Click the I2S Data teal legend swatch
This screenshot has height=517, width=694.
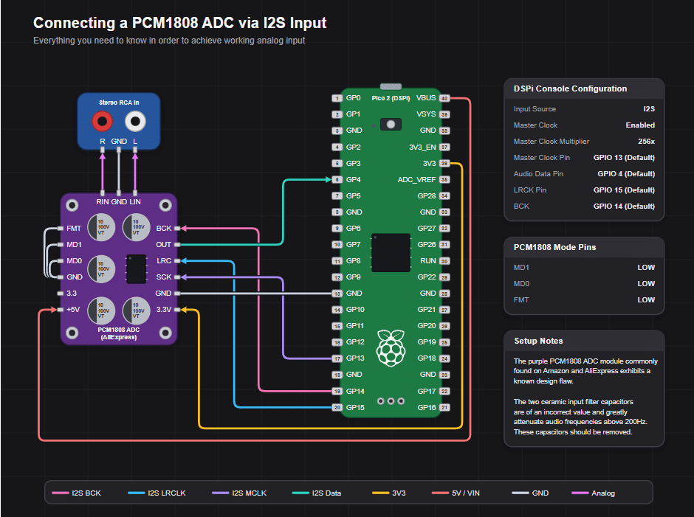[300, 493]
